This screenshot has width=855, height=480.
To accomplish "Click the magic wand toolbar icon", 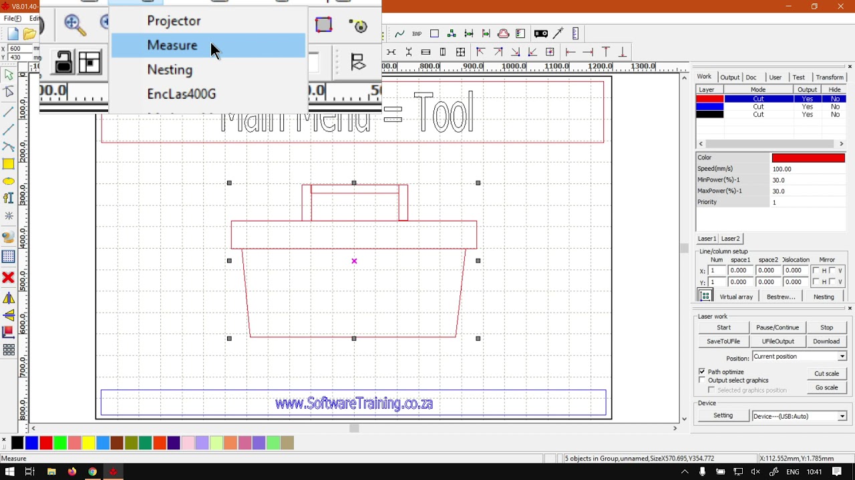I will coord(558,33).
